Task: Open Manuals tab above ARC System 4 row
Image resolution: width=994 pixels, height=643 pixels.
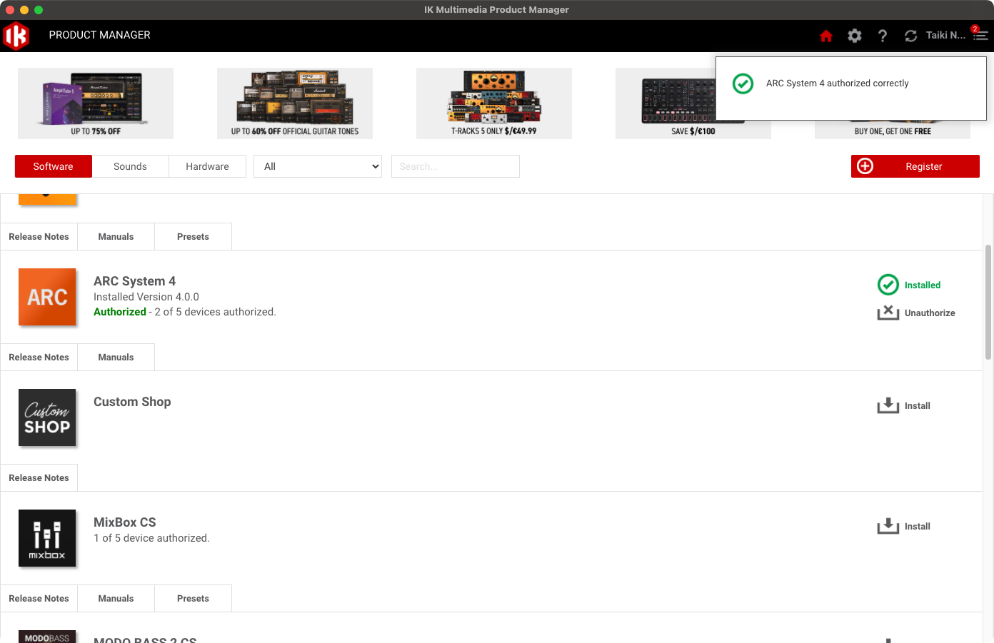Action: pyautogui.click(x=116, y=236)
